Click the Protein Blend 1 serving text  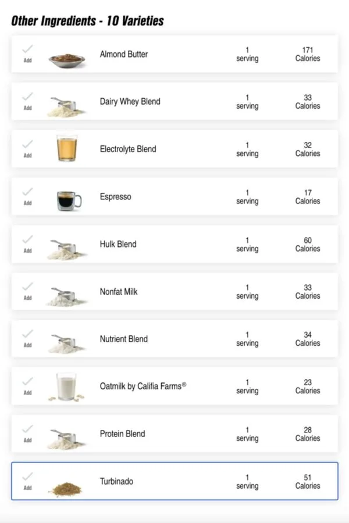(x=247, y=434)
